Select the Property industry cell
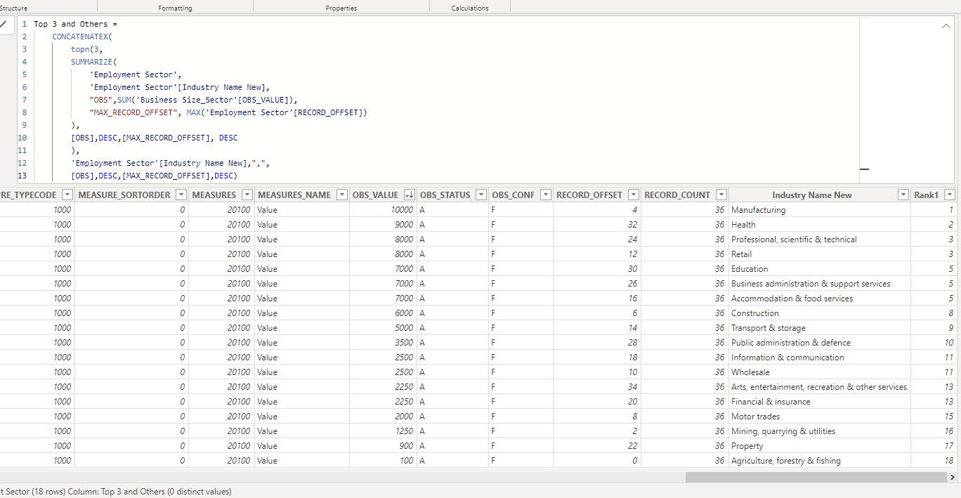The image size is (961, 498). click(820, 446)
